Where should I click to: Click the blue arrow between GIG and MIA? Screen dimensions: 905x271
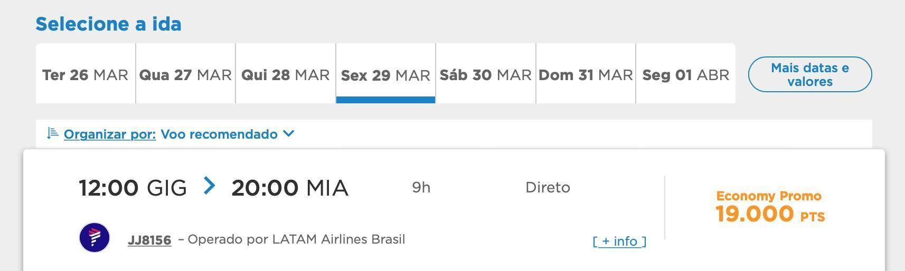point(209,186)
